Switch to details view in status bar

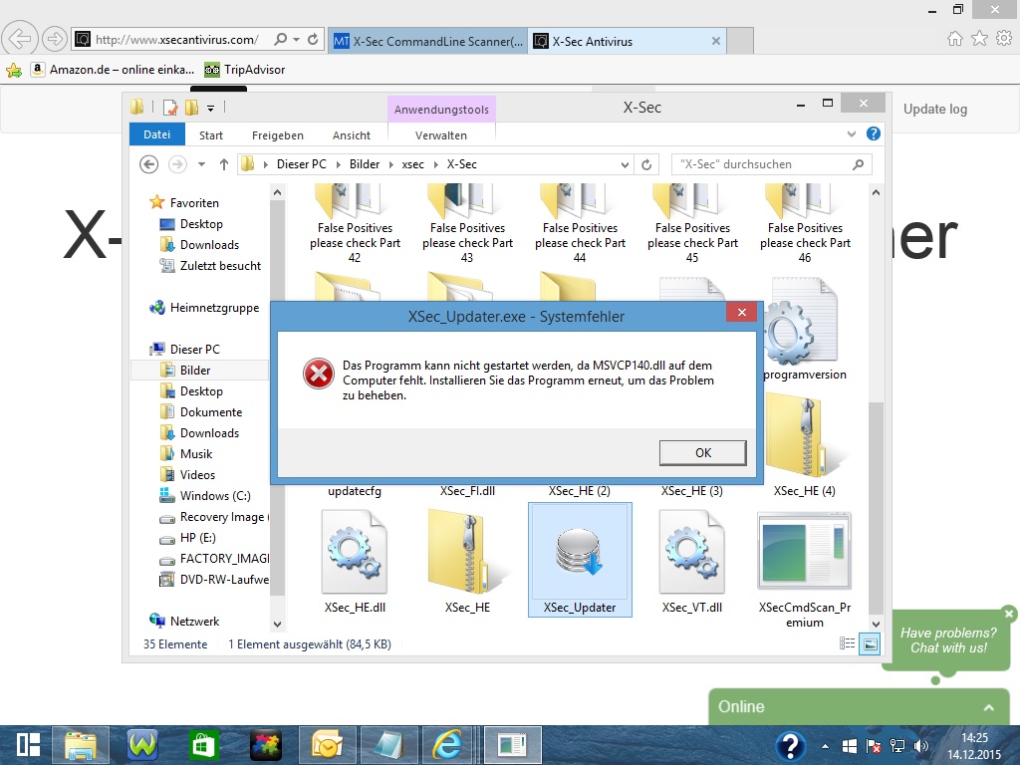847,644
